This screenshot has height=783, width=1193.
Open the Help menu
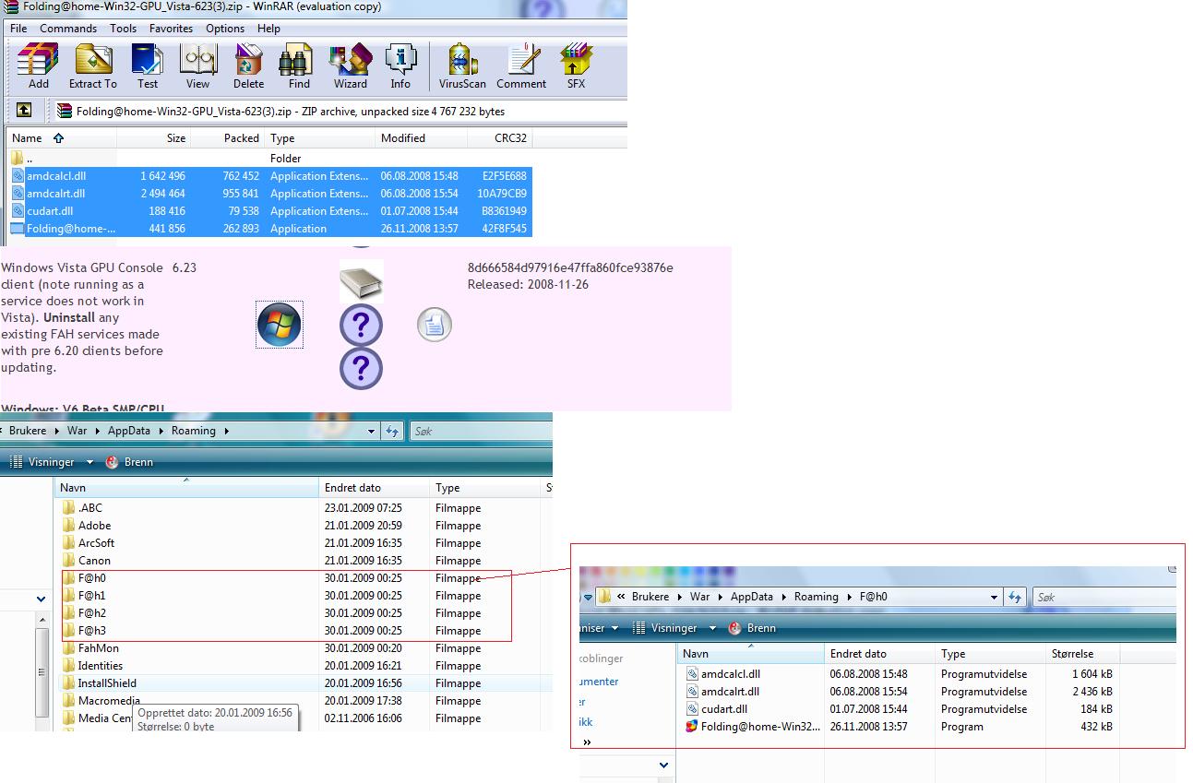(x=268, y=29)
